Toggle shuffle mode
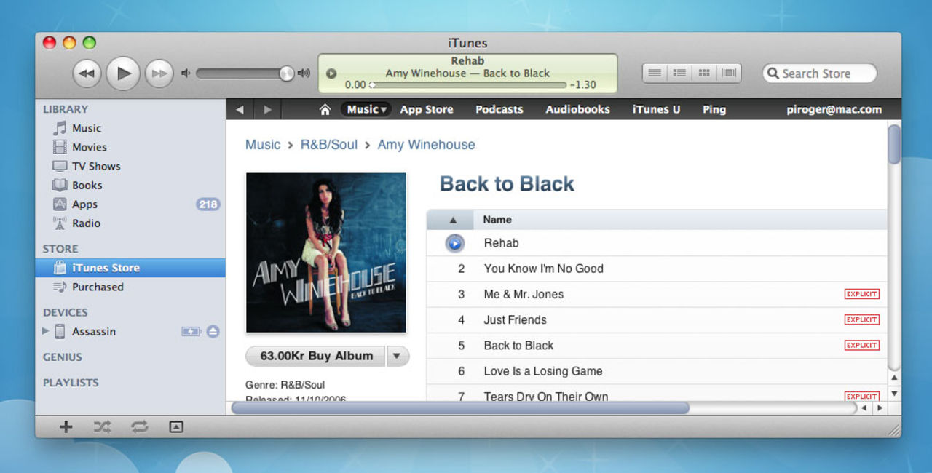This screenshot has height=473, width=932. coord(103,427)
